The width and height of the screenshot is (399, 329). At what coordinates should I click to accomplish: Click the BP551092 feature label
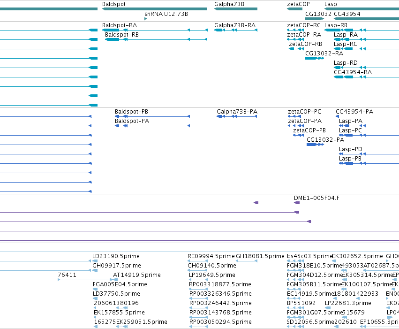(301, 303)
